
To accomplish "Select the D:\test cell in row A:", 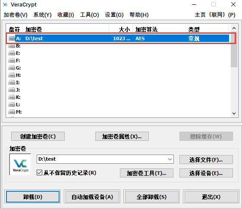I will coord(34,38).
